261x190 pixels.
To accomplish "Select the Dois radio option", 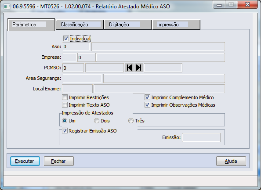I will [97, 121].
